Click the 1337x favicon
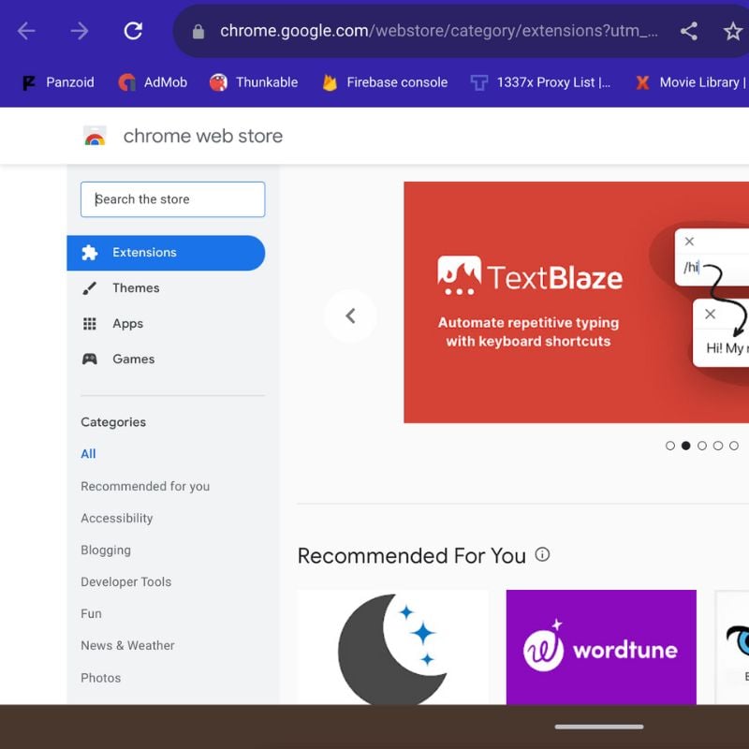The image size is (749, 749). click(x=479, y=82)
